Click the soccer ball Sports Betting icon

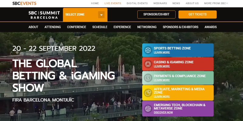tap(148, 50)
